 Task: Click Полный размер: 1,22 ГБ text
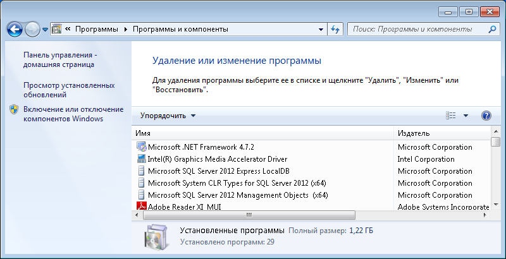(331, 231)
